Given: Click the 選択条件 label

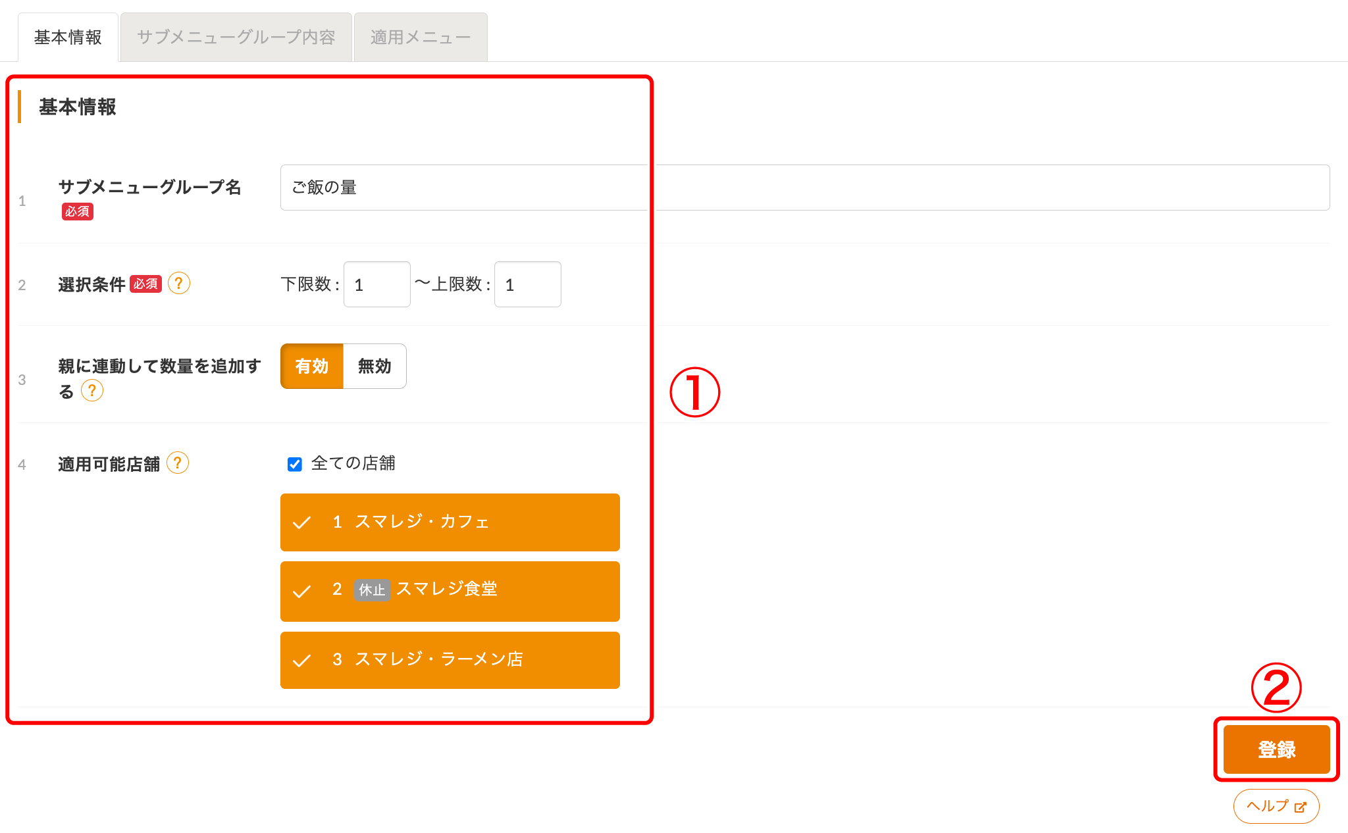Looking at the screenshot, I should point(91,284).
